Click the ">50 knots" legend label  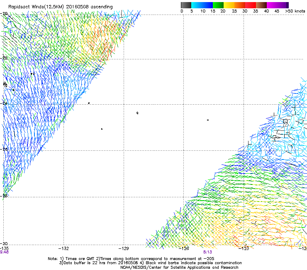tap(295, 11)
